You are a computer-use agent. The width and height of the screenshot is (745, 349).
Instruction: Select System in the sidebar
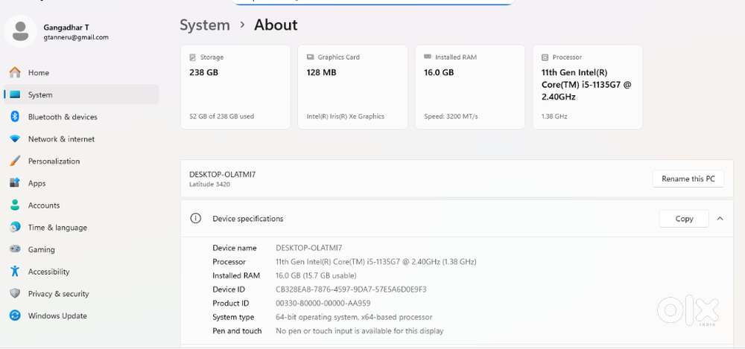click(x=81, y=95)
